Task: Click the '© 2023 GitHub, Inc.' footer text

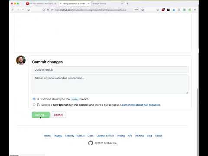Action: pyautogui.click(x=106, y=143)
